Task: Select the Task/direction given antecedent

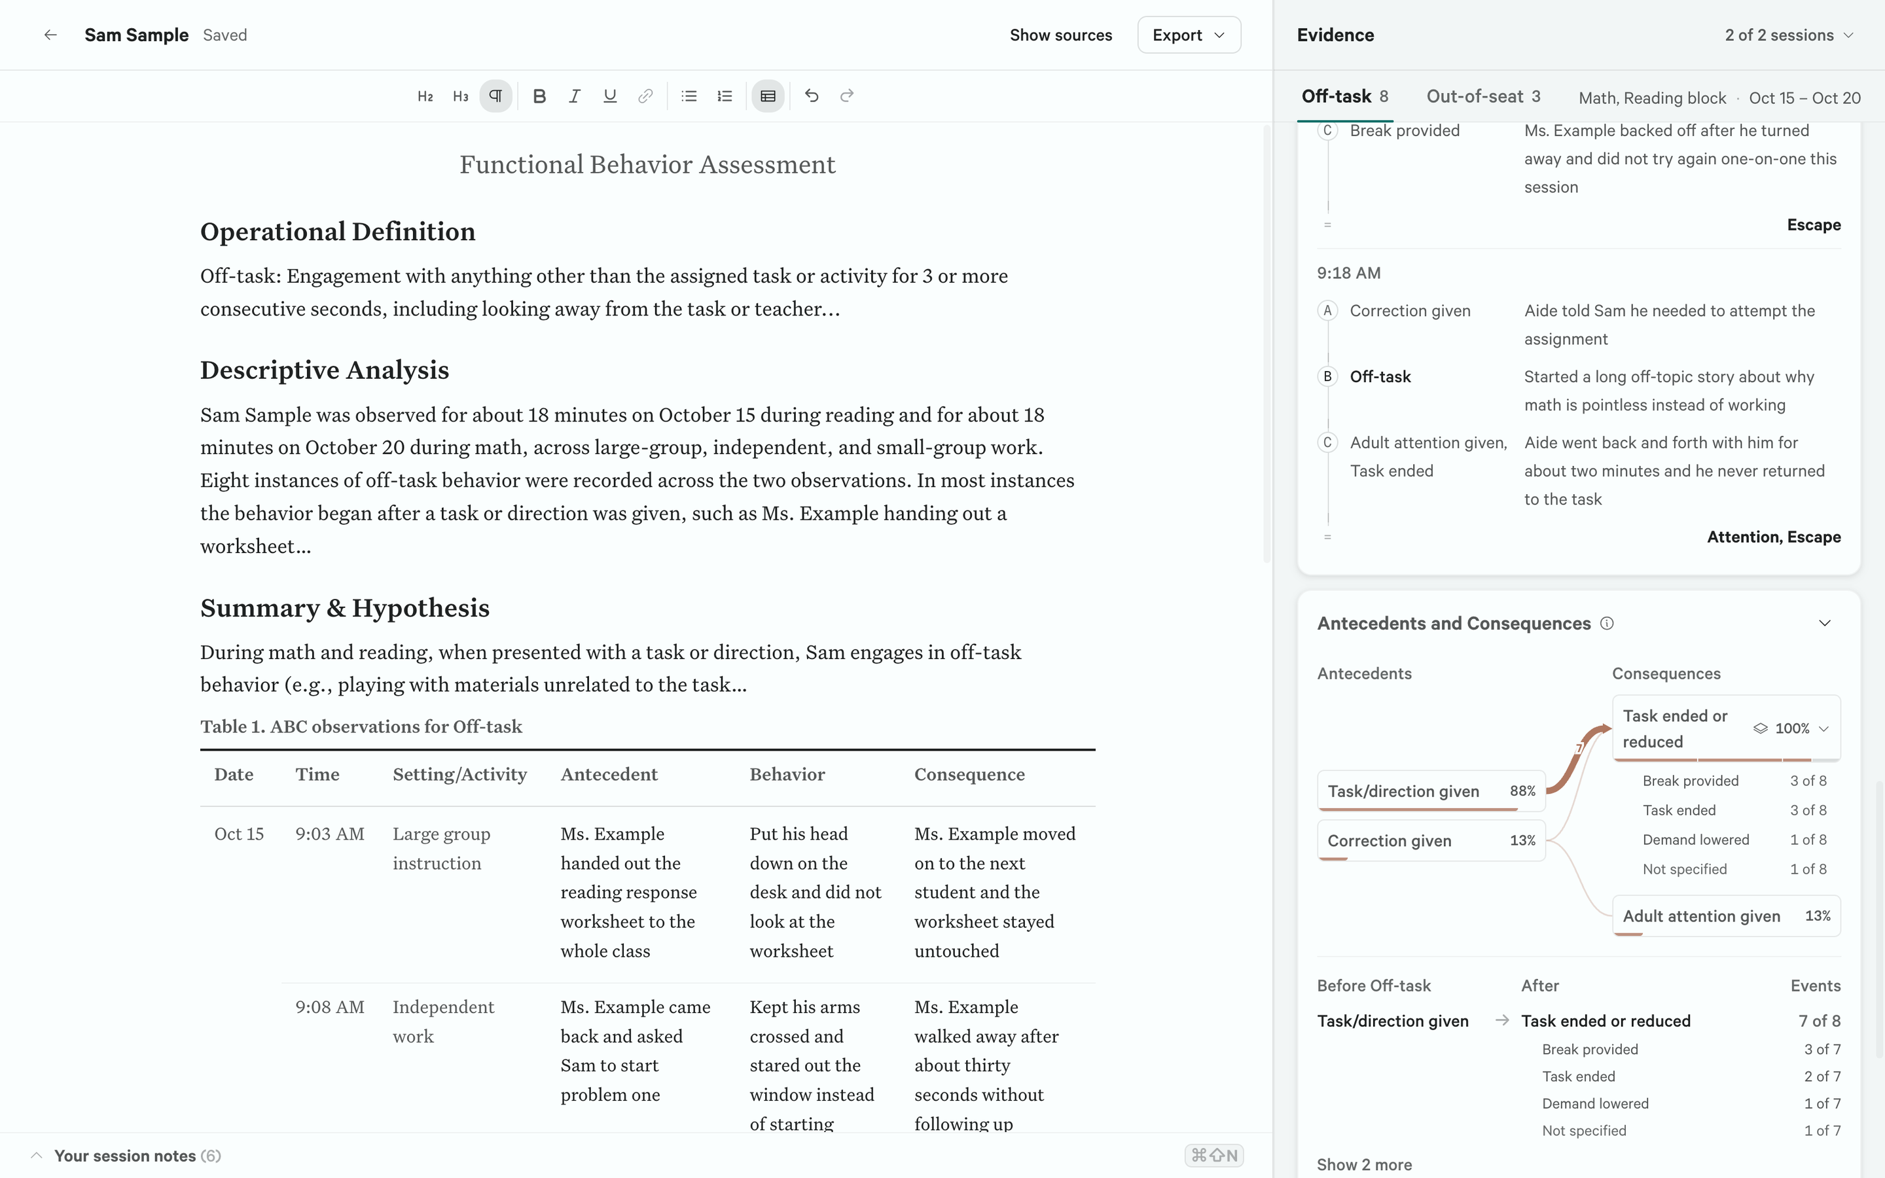Action: [x=1431, y=791]
